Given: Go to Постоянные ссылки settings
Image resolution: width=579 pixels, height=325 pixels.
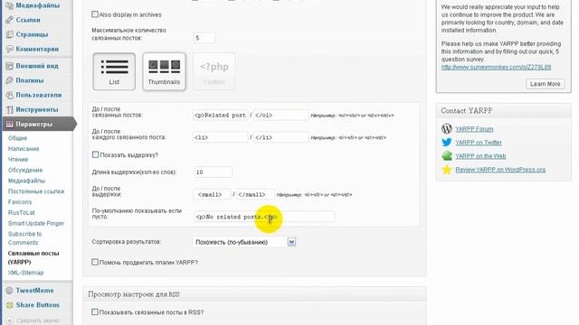Looking at the screenshot, I should point(36,191).
